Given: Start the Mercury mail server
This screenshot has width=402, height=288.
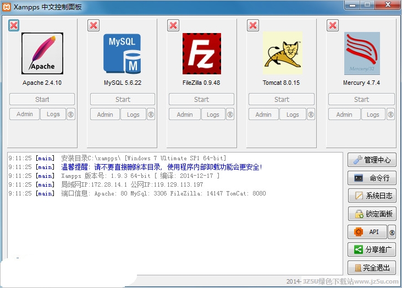Looking at the screenshot, I should 361,99.
